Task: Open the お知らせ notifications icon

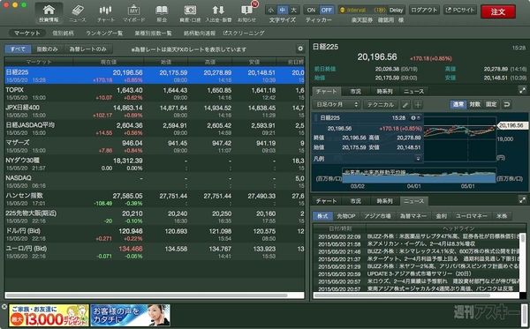Action: tap(246, 13)
